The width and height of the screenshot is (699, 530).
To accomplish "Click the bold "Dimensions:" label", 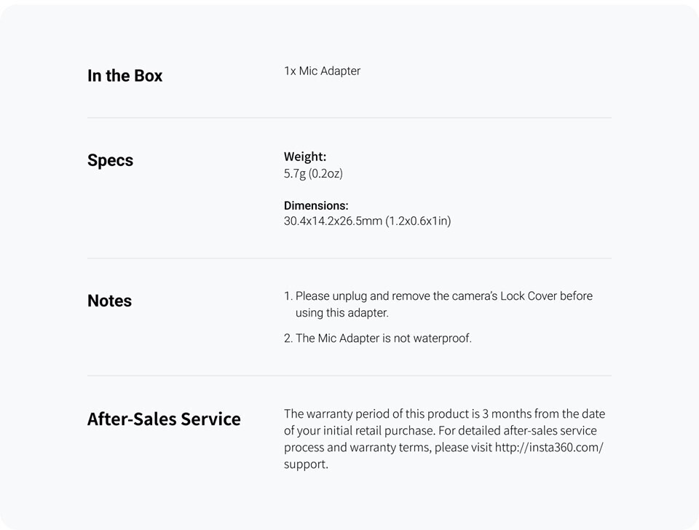I will [316, 205].
